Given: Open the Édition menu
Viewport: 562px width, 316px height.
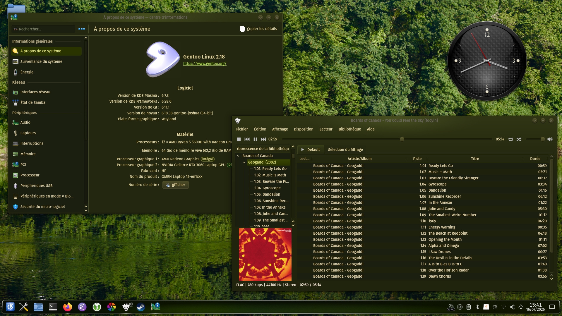Looking at the screenshot, I should 260,129.
